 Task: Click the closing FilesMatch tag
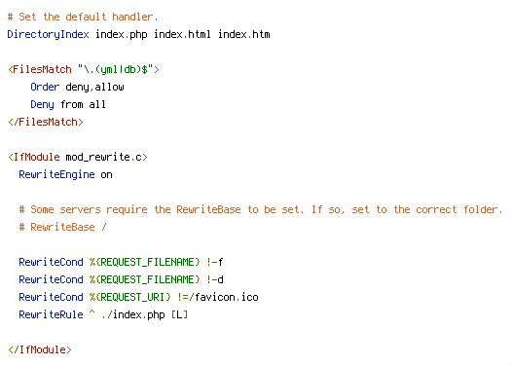tap(46, 122)
